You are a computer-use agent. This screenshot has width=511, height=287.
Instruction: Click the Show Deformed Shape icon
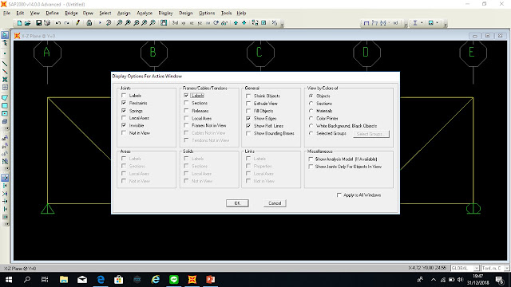374,23
